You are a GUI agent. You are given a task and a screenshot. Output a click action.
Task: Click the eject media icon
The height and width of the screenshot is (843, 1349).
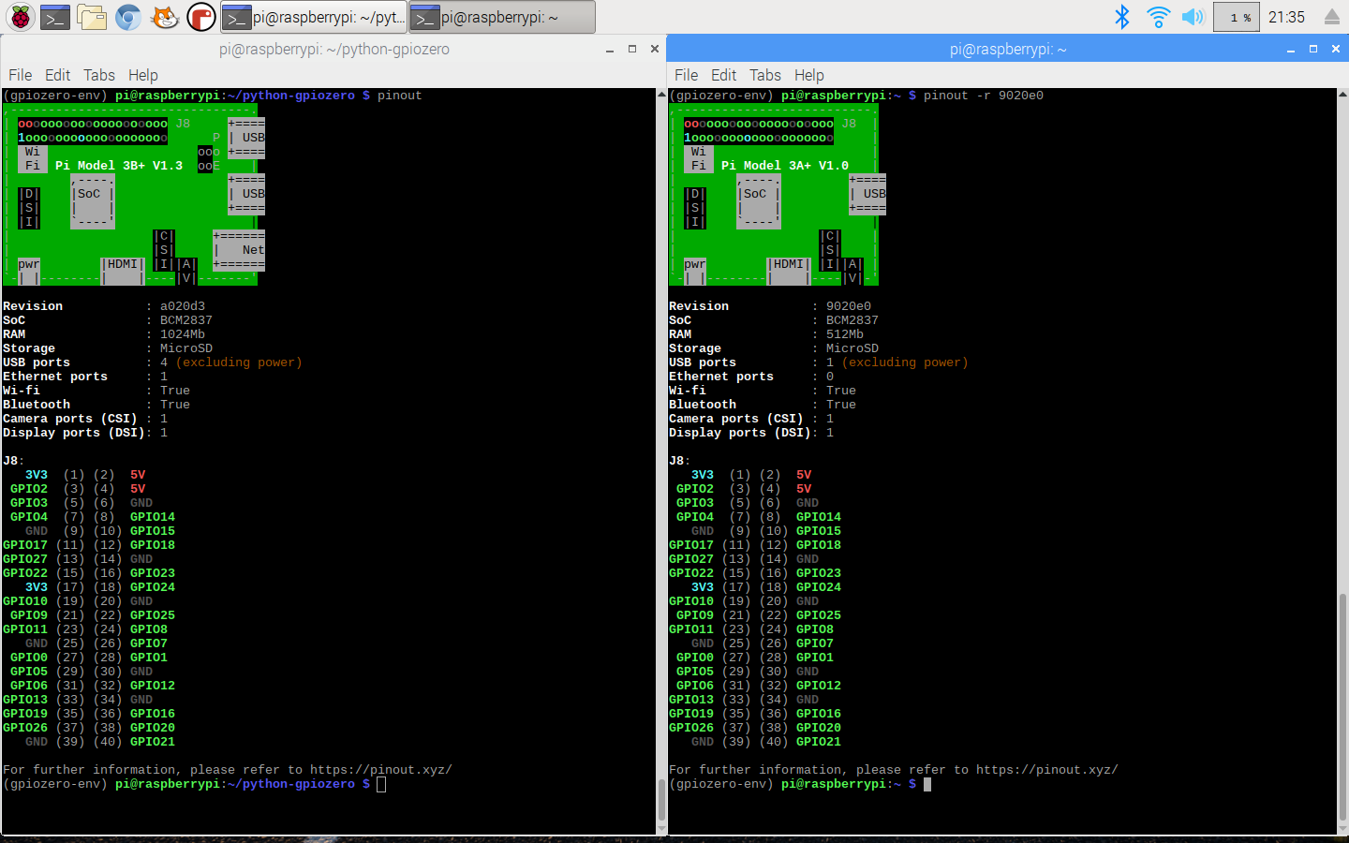click(x=1331, y=17)
